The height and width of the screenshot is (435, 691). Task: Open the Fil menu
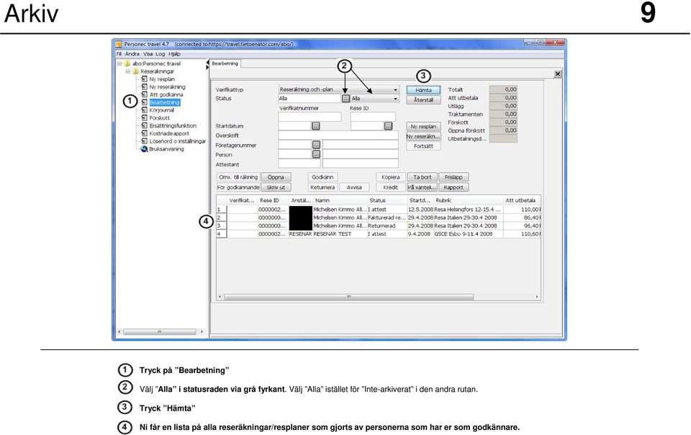pyautogui.click(x=119, y=54)
